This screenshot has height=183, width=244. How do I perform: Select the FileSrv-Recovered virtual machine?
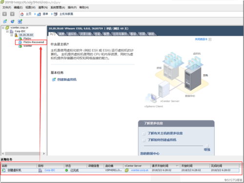(x=34, y=42)
